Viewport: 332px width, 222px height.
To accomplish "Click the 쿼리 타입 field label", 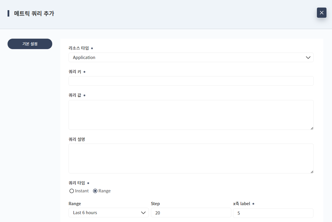I will tap(77, 183).
